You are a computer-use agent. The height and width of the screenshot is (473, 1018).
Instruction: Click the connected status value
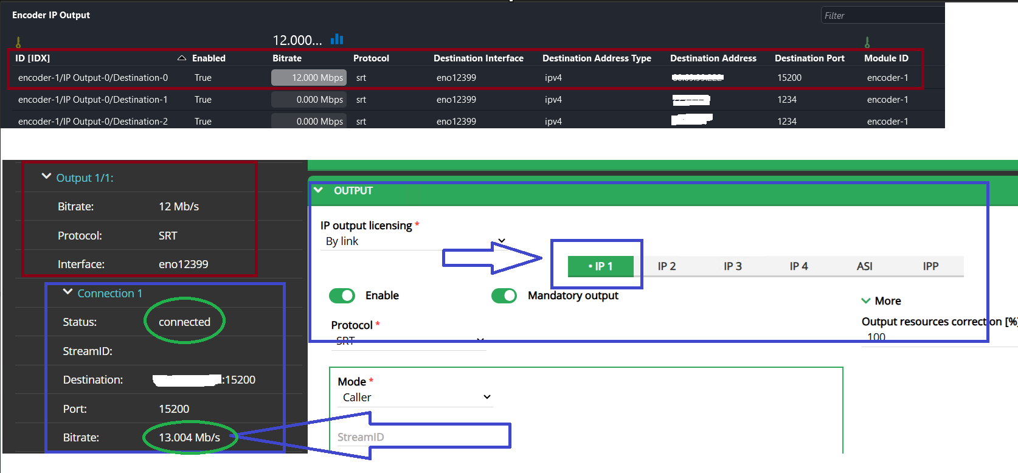point(184,322)
